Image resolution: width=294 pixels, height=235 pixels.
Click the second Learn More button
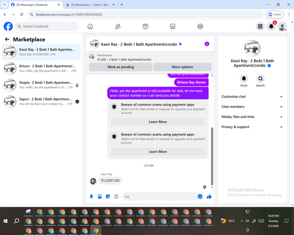tap(158, 152)
